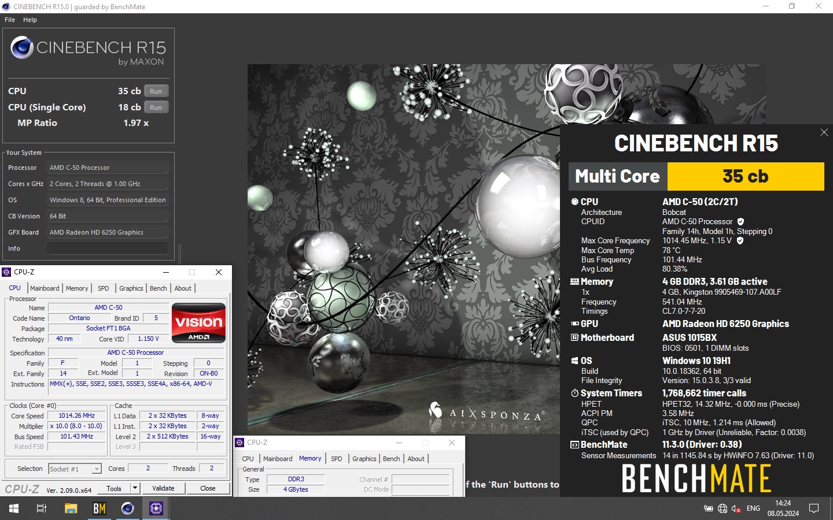Click the muted volume tray icon

pos(736,508)
